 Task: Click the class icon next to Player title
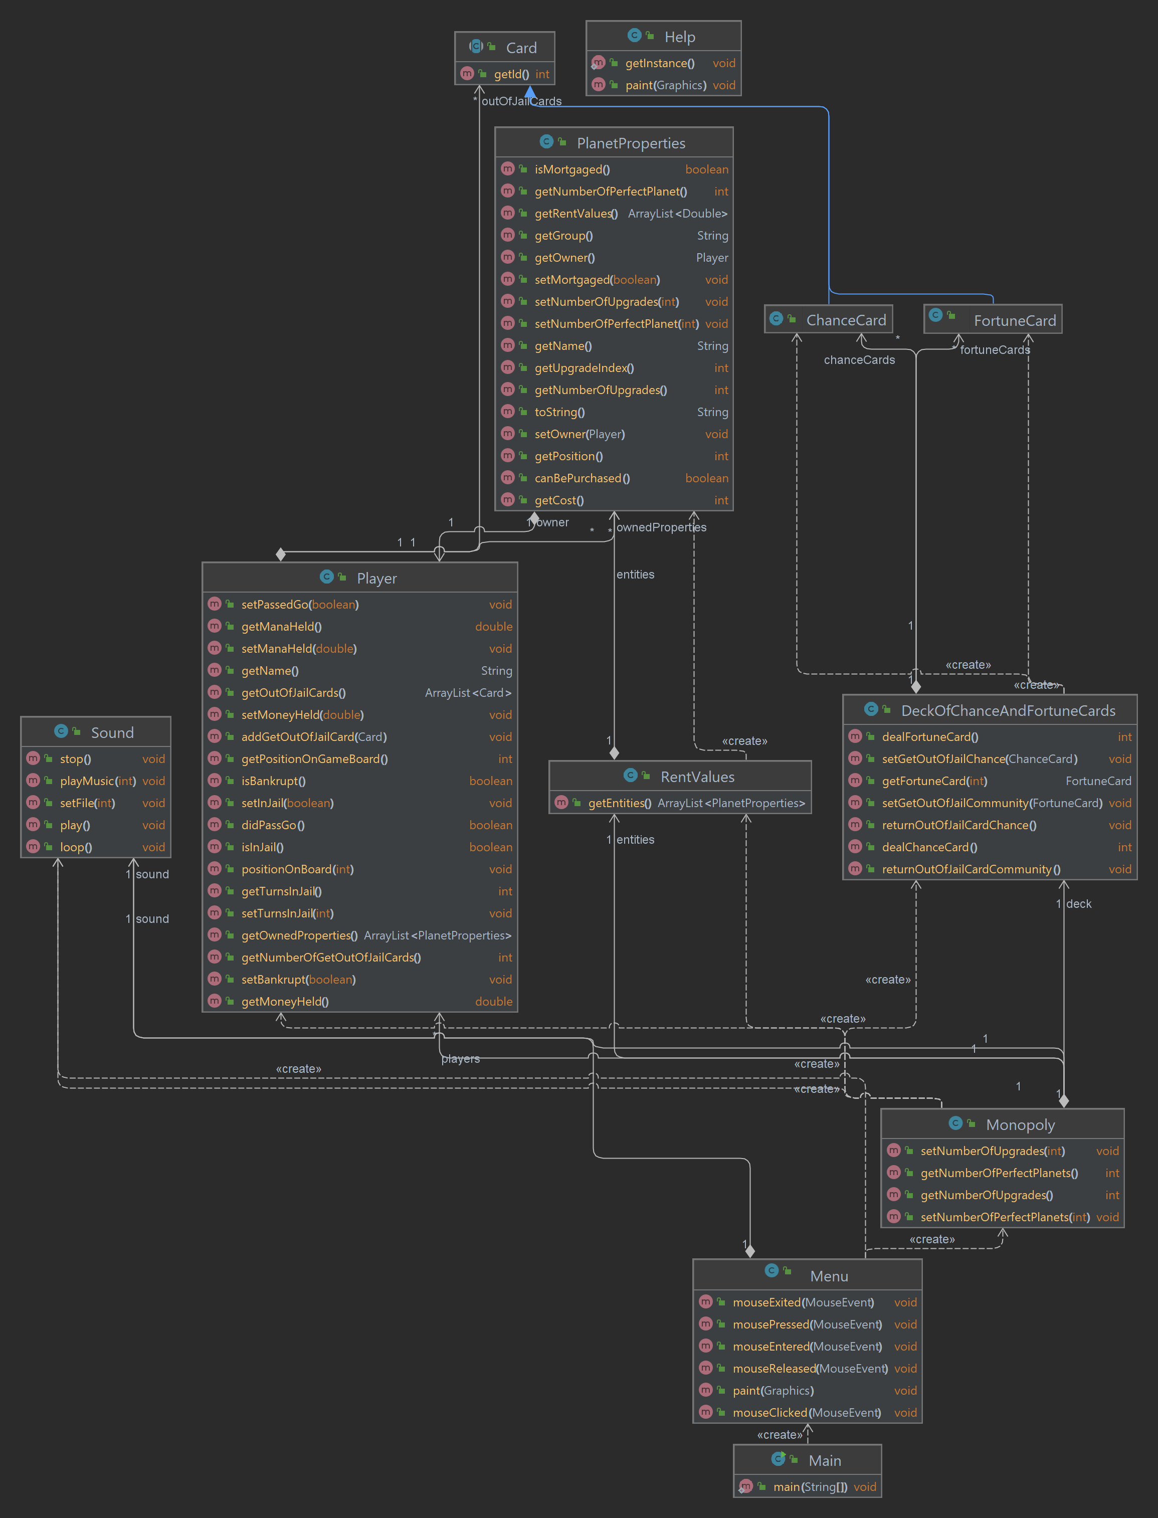pyautogui.click(x=326, y=577)
